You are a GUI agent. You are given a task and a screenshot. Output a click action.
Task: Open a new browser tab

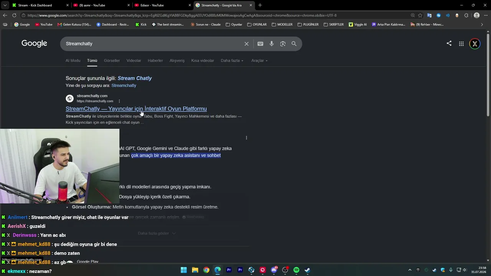(x=260, y=5)
